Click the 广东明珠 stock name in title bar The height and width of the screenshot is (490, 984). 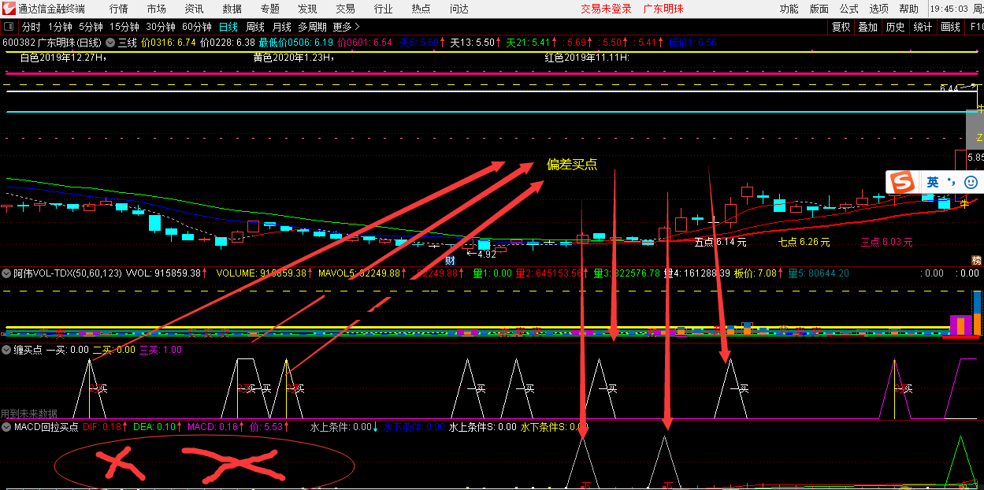pos(665,9)
